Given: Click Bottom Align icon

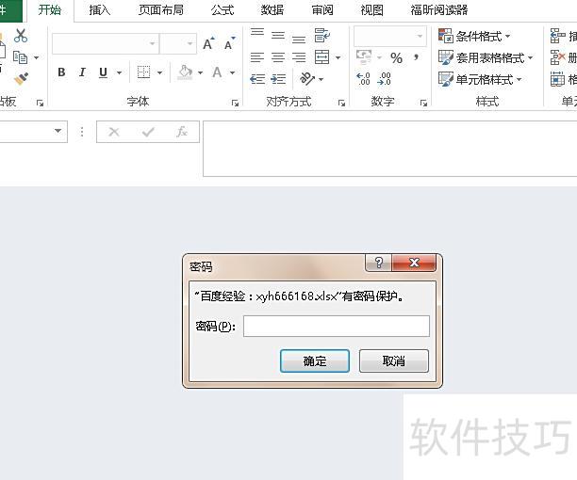Looking at the screenshot, I should 299,39.
